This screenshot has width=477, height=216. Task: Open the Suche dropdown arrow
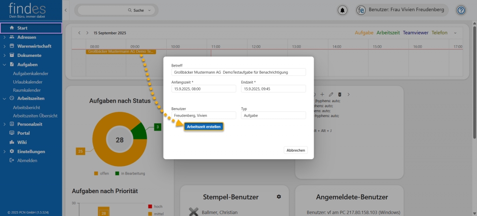[x=149, y=10]
